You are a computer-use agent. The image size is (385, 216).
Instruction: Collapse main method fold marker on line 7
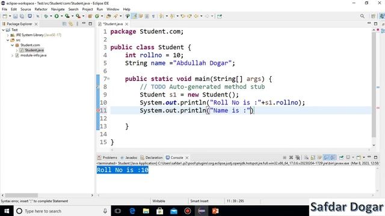tap(108, 79)
